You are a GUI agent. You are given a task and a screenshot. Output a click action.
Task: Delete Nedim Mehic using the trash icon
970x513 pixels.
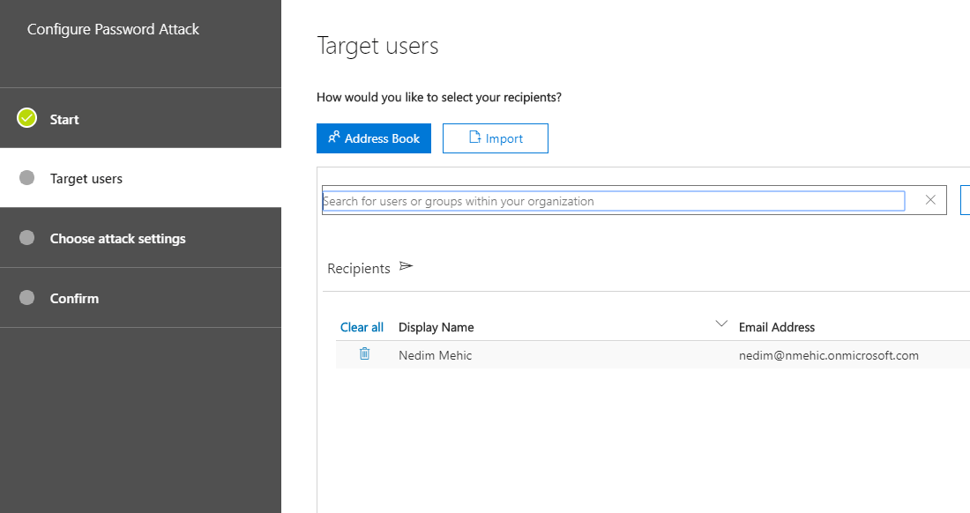[x=364, y=354]
